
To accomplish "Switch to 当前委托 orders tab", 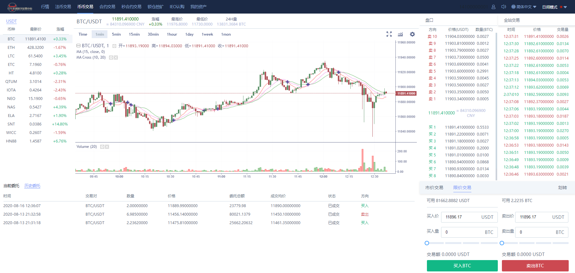I will tap(11, 186).
